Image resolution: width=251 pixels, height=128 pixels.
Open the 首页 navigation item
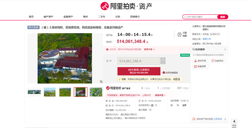pos(31,17)
